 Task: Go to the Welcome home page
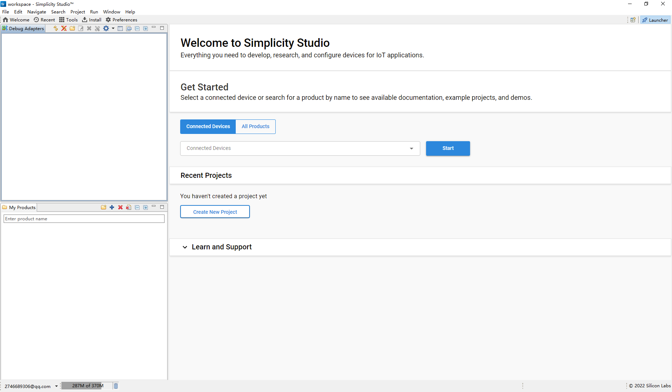pyautogui.click(x=16, y=20)
